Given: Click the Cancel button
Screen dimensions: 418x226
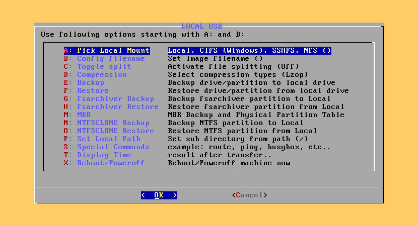Looking at the screenshot, I should tap(249, 195).
